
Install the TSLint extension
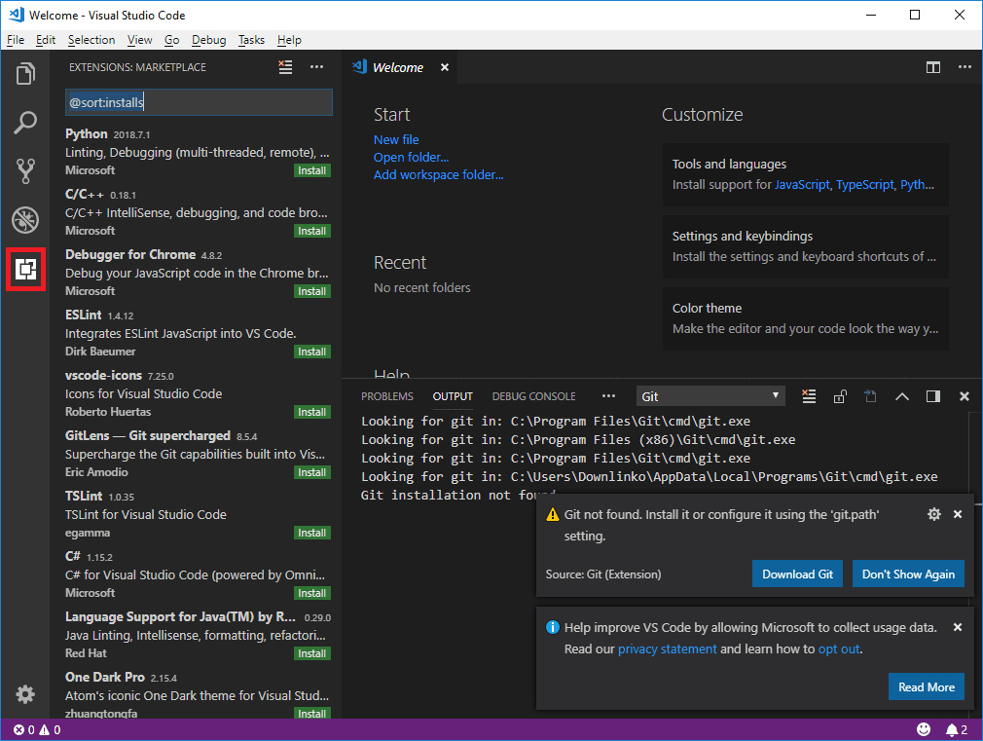point(312,533)
